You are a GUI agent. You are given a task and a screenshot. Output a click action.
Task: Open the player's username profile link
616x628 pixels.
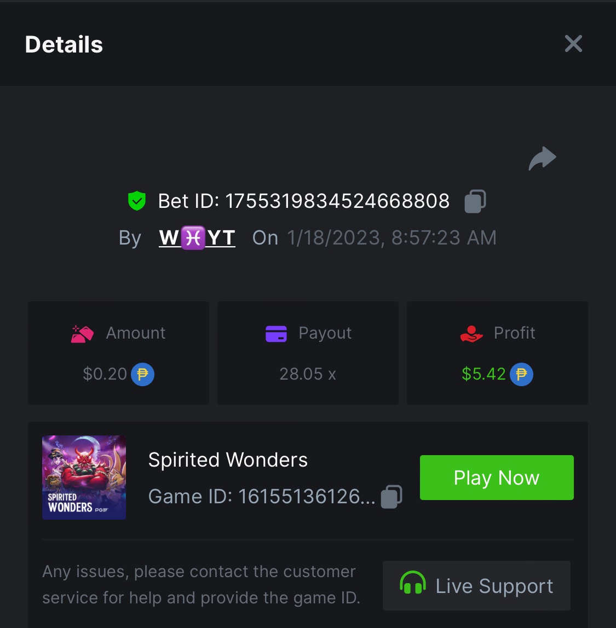(x=197, y=238)
